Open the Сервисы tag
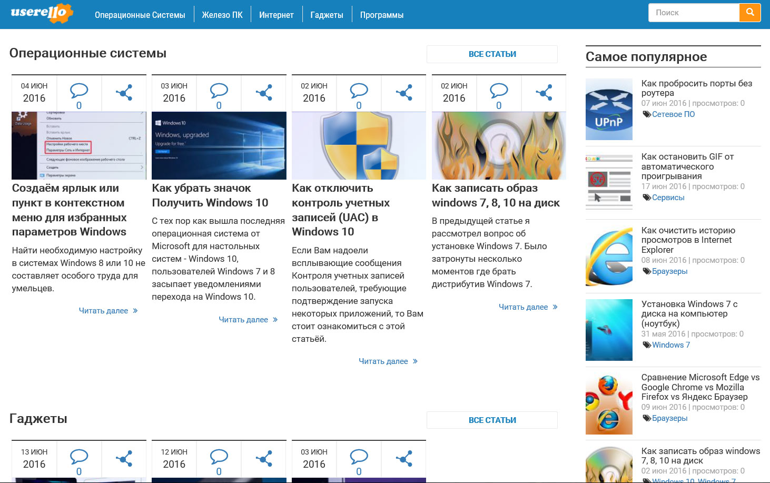 (x=668, y=198)
